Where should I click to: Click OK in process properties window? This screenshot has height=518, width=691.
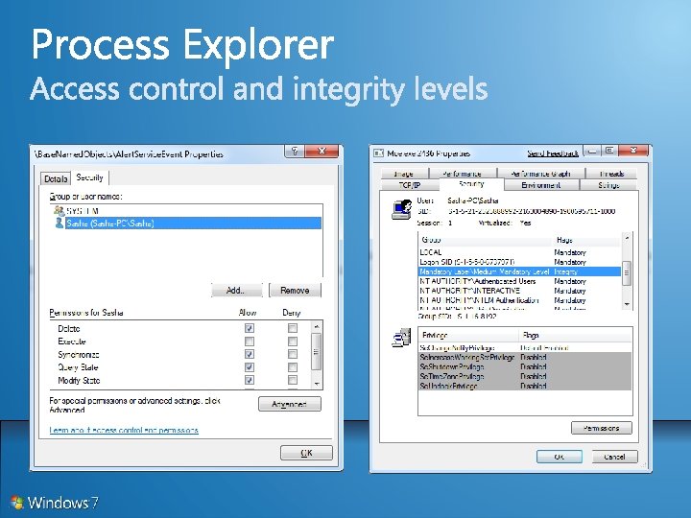560,457
